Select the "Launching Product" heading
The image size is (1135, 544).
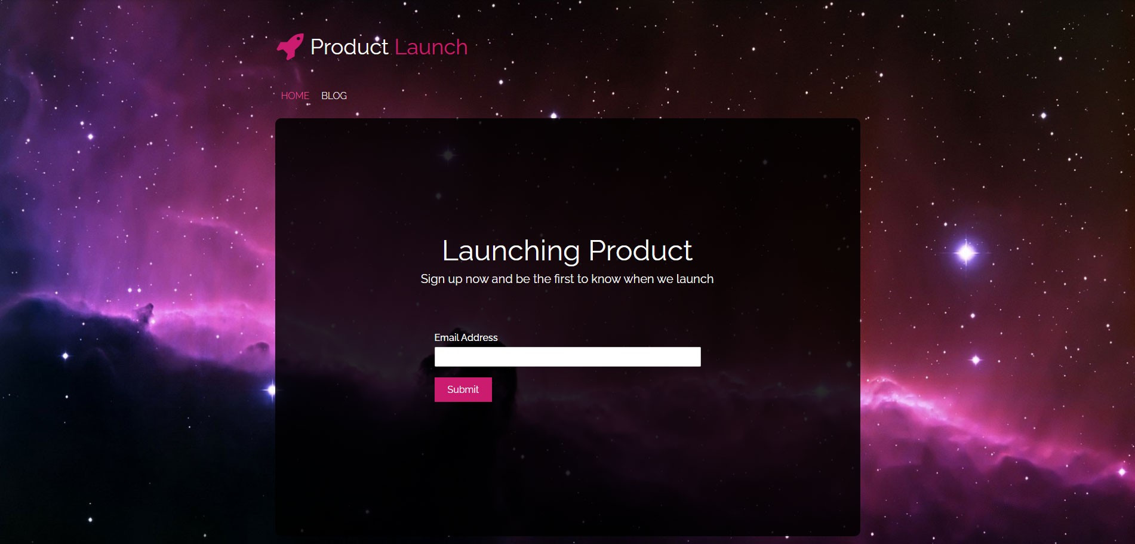tap(567, 250)
